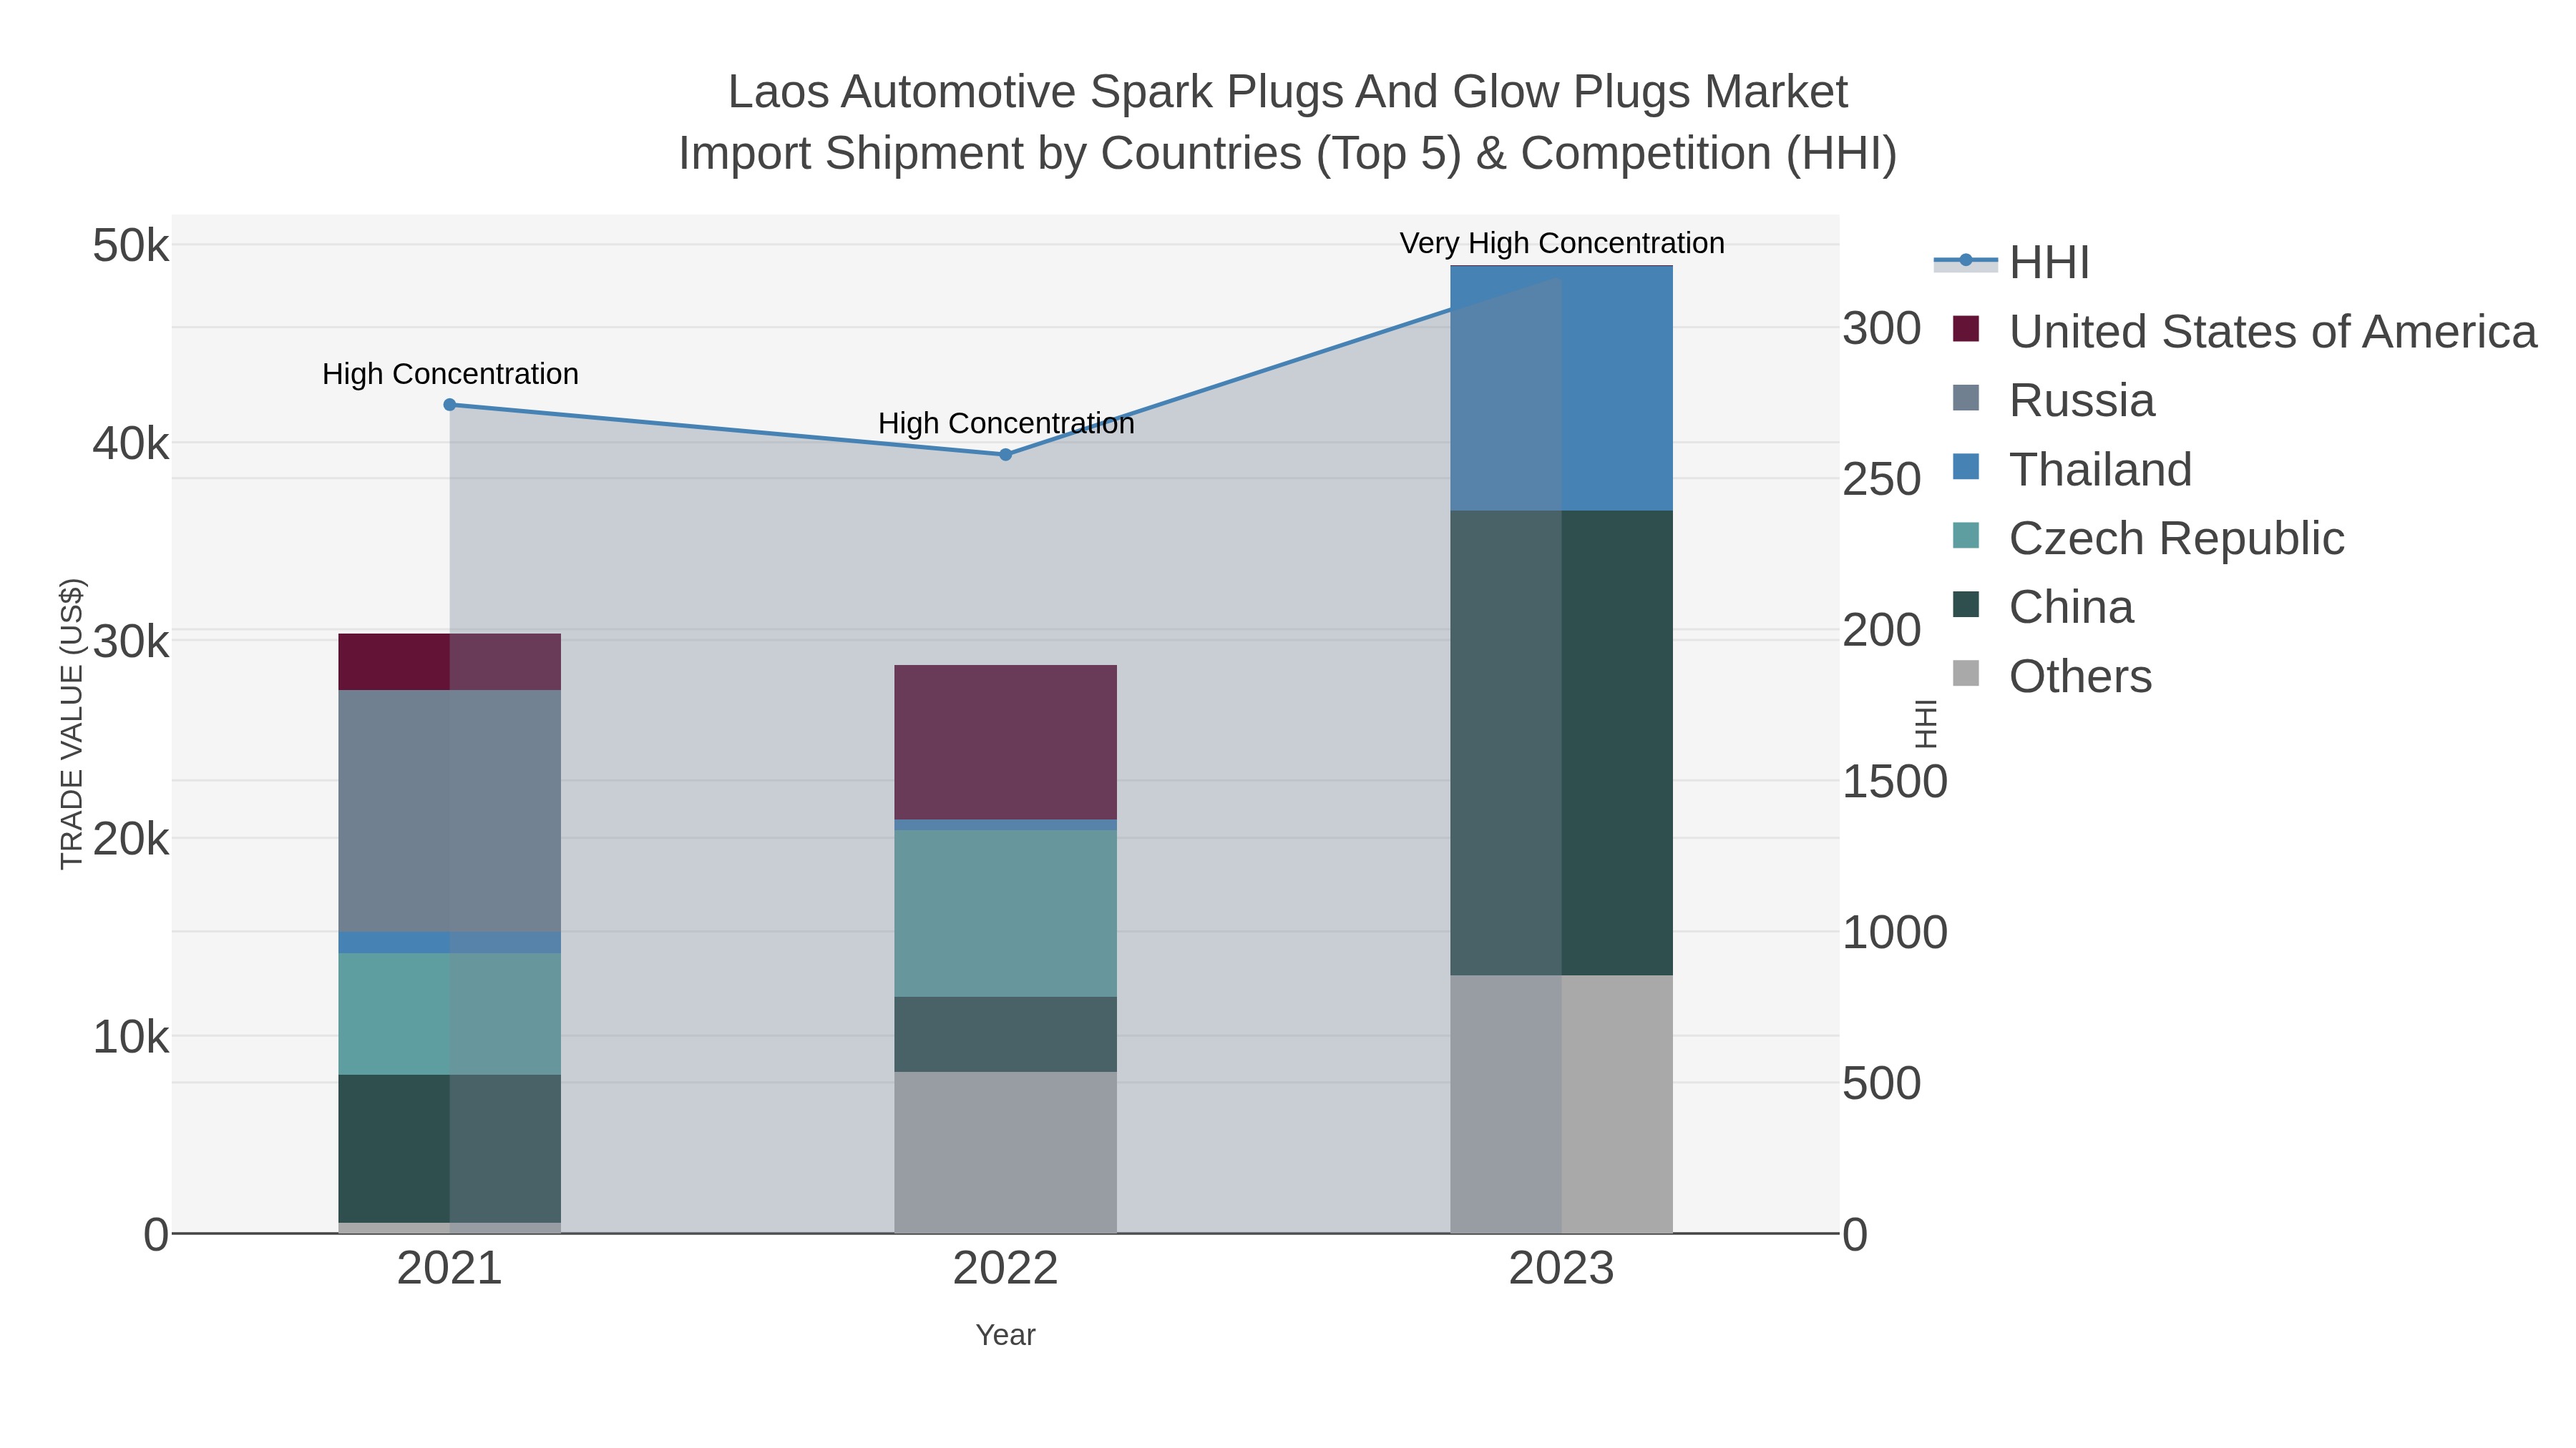
Task: Toggle the Thailand legend entry
Action: (2071, 468)
